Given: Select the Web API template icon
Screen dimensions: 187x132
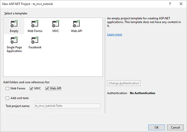Looking at the screenshot, I should click(76, 24).
